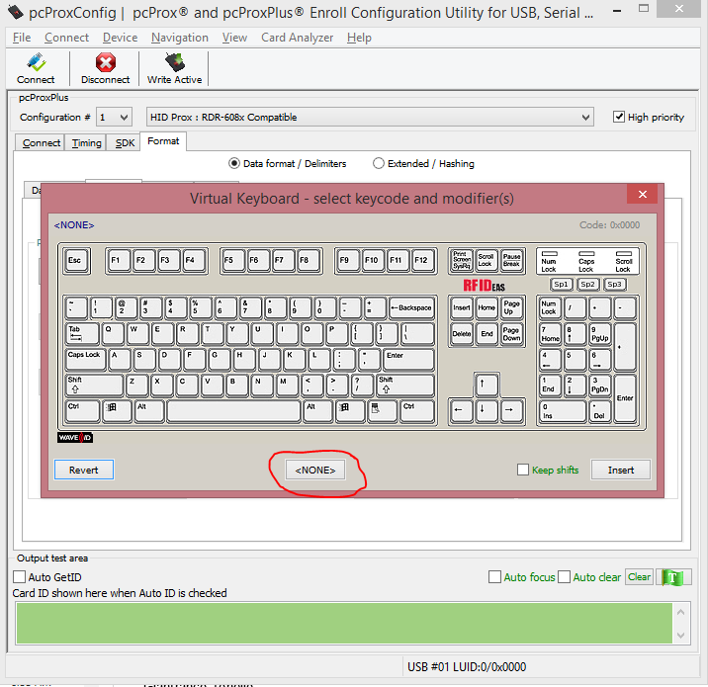The image size is (708, 687).
Task: Select the left Shift key
Action: click(x=94, y=386)
